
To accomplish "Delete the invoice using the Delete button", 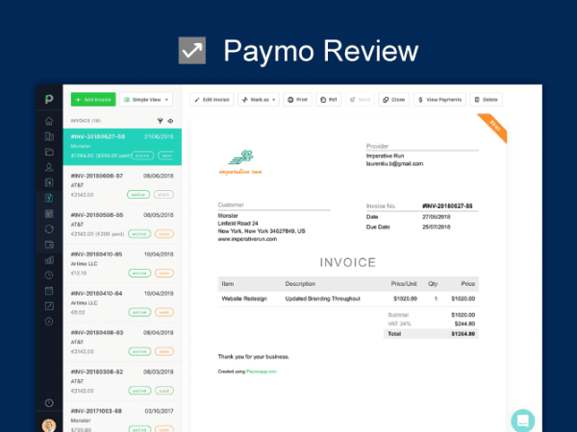I will coord(487,99).
